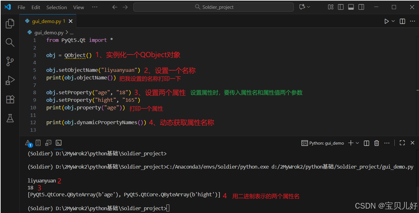Screen dimensions: 419x213
Task: Run the gui_demo.py Python file
Action: point(387,21)
